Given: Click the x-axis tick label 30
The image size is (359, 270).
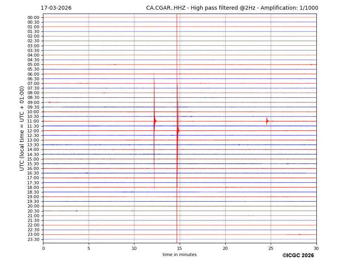Looking at the screenshot, I should pos(316,249).
